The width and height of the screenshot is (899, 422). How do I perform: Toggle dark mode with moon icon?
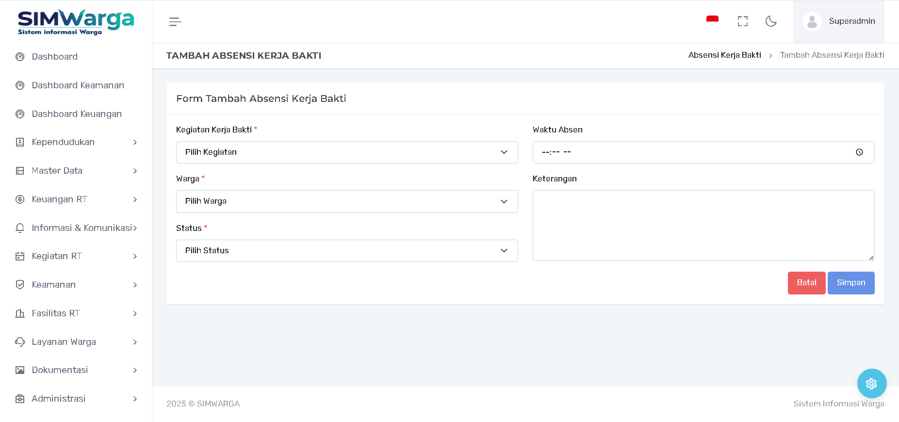pos(771,21)
